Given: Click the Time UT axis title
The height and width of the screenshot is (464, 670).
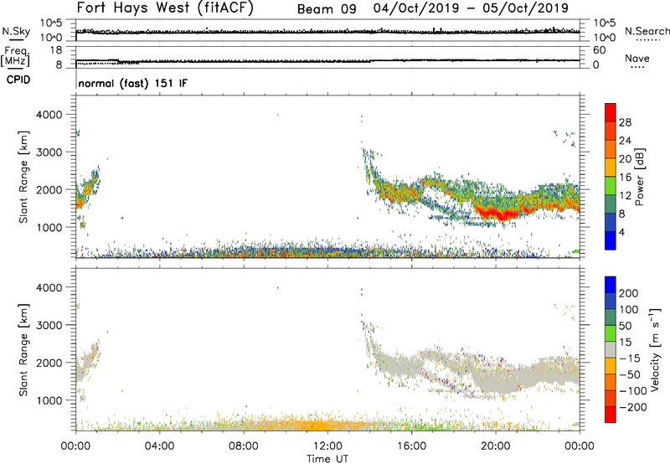Looking at the screenshot, I should pos(327,458).
